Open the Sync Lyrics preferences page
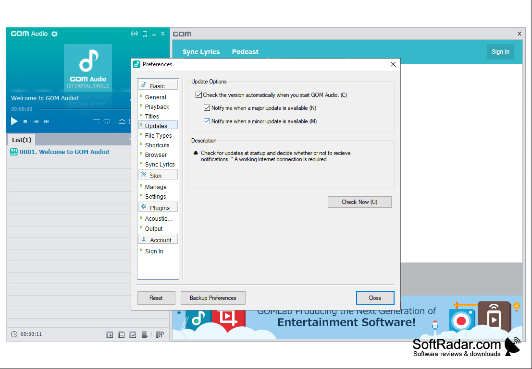The width and height of the screenshot is (532, 369). coord(160,164)
